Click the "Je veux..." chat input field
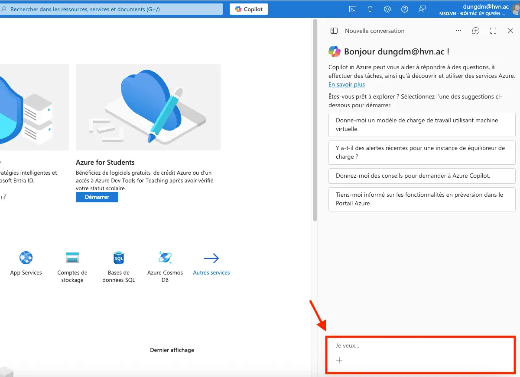Image resolution: width=520 pixels, height=377 pixels. point(420,346)
